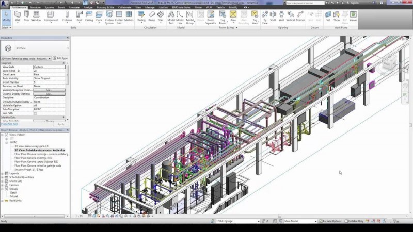Open 3D View: Aksonometrija S-2.1

pos(31,146)
